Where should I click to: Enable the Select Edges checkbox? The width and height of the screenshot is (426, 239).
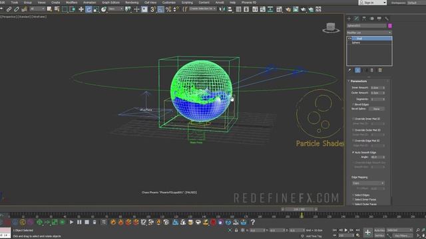click(x=353, y=195)
